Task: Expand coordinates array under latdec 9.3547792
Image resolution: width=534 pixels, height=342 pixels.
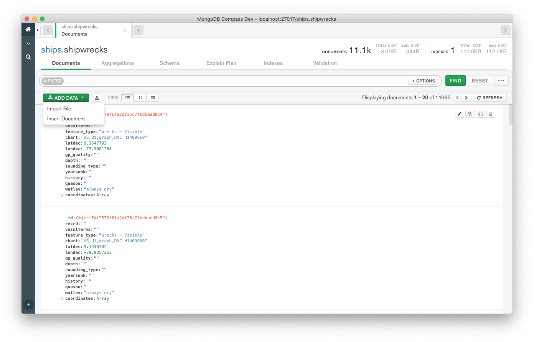Action: click(x=62, y=195)
